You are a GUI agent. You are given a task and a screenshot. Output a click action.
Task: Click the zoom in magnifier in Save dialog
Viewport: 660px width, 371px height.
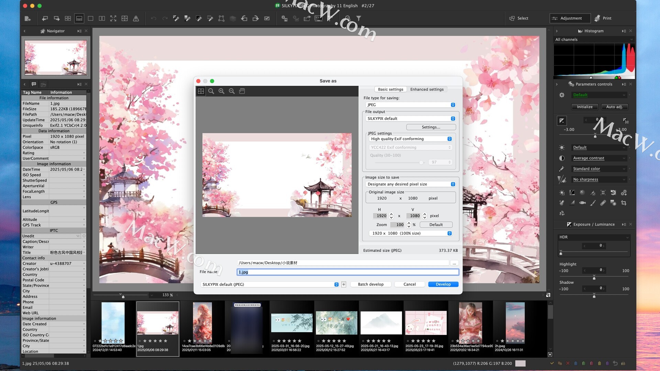tap(221, 91)
